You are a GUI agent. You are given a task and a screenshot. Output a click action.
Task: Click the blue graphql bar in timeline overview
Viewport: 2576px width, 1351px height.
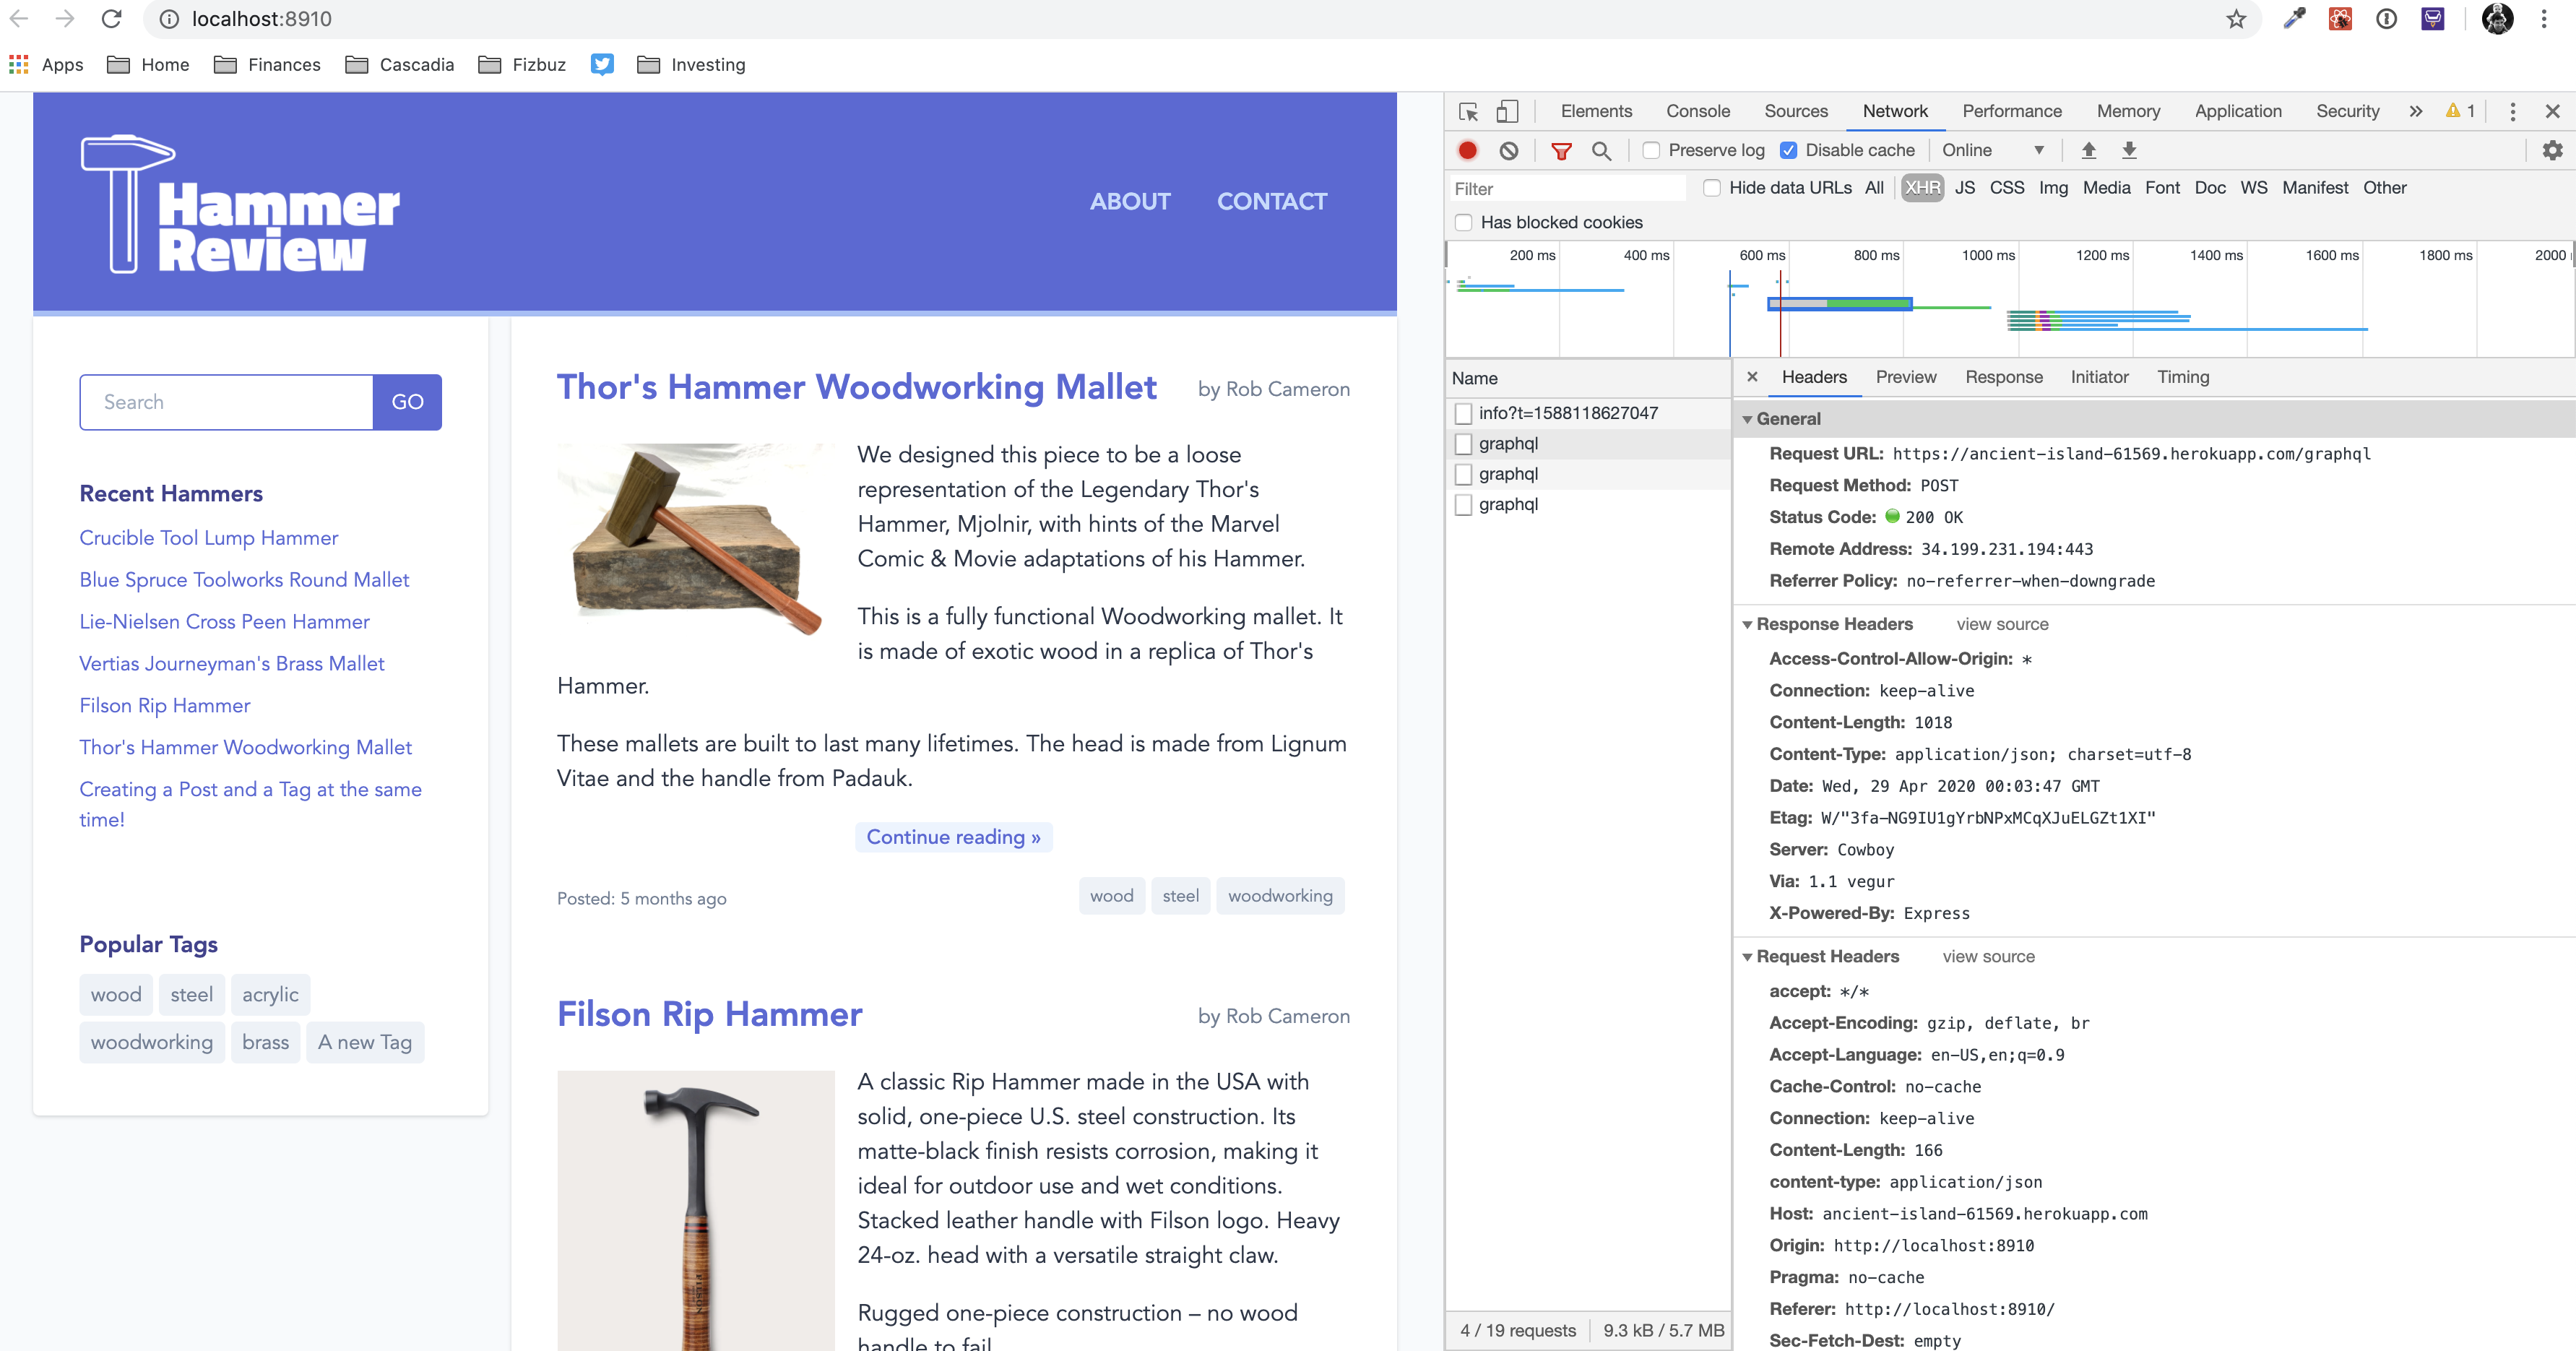tap(1840, 304)
